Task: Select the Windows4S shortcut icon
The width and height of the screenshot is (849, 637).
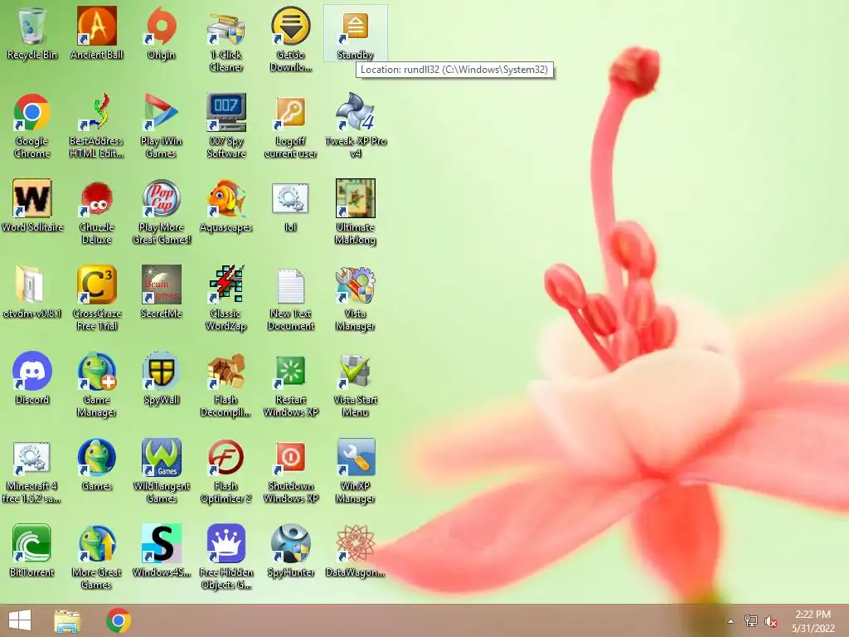Action: pos(161,542)
